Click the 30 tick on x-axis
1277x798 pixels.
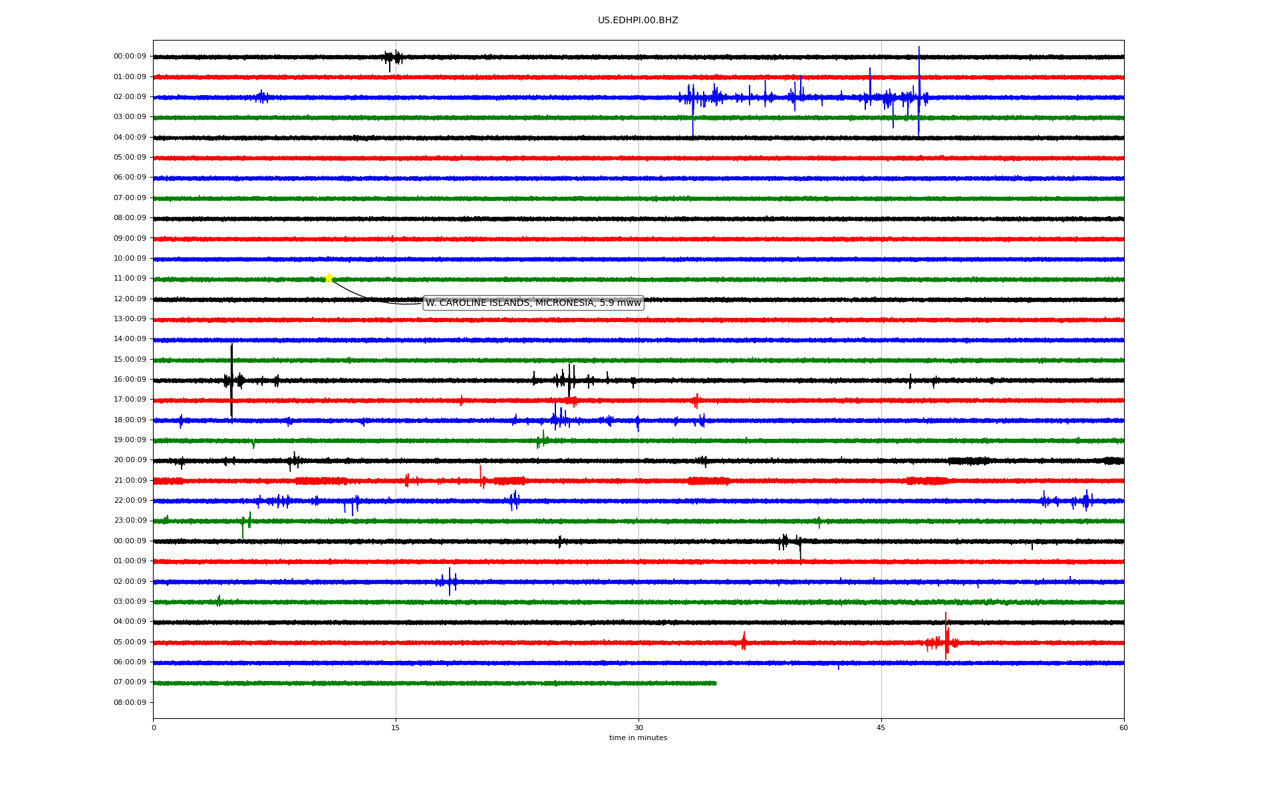point(638,728)
